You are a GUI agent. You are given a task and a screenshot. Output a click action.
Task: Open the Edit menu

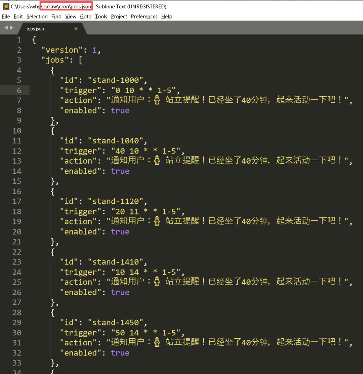click(x=18, y=16)
